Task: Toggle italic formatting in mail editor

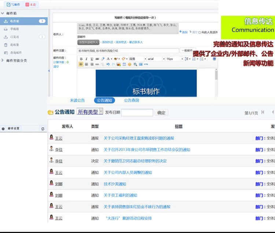Action: coord(86,59)
